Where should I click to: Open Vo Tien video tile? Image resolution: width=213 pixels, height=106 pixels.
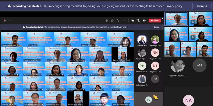click(x=122, y=84)
